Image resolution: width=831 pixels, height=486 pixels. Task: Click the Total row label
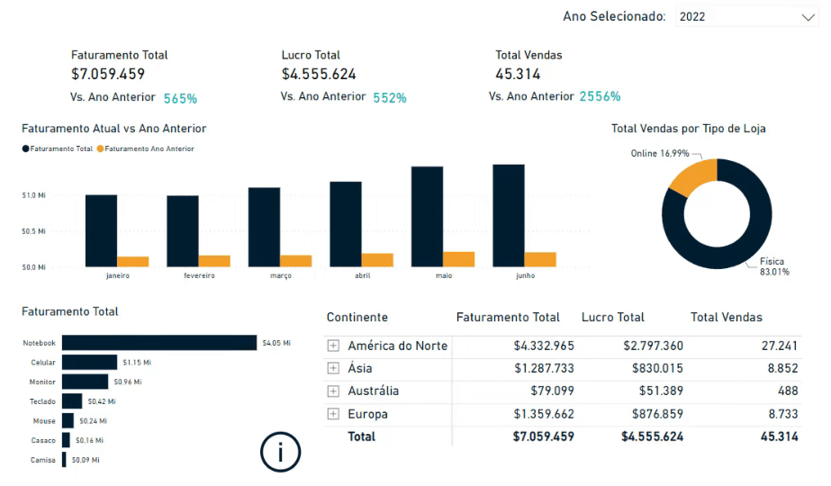coord(361,436)
